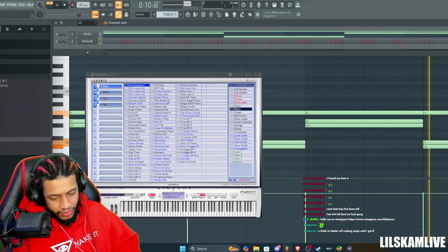Select layer slot 2 FM EP in Purity
Viewport: 448px width, 252px height.
pos(110,92)
